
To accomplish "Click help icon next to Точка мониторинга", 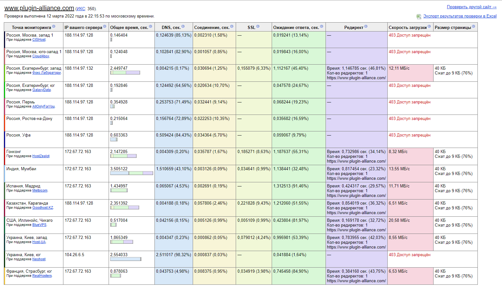I will click(x=54, y=26).
